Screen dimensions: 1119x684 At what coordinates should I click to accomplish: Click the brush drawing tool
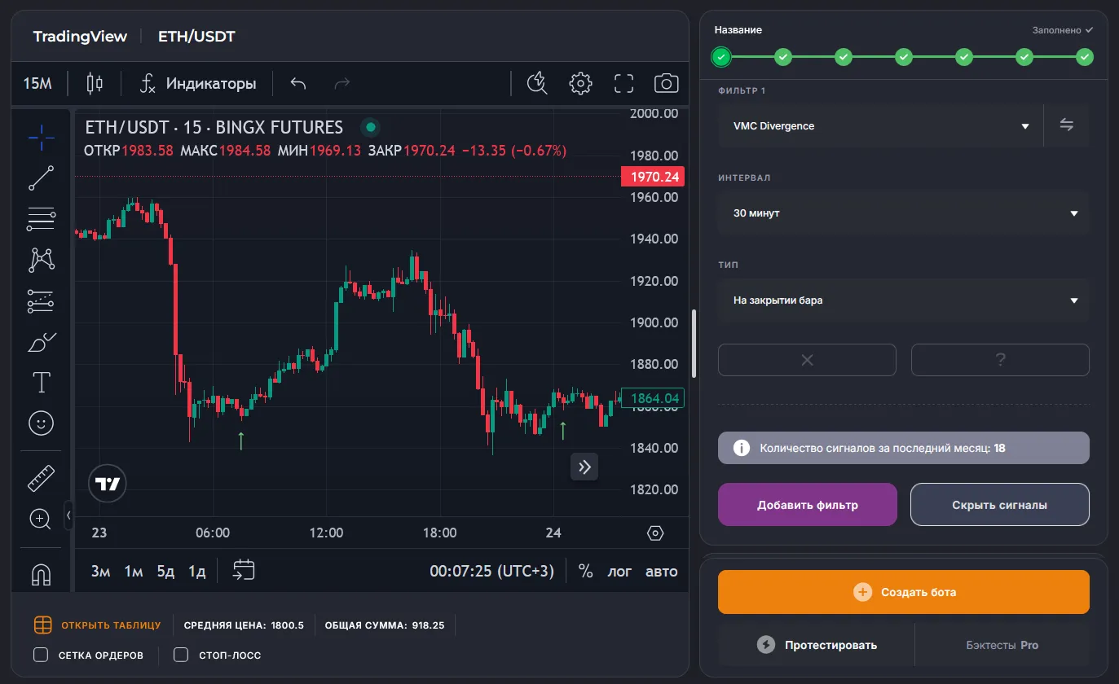coord(41,343)
